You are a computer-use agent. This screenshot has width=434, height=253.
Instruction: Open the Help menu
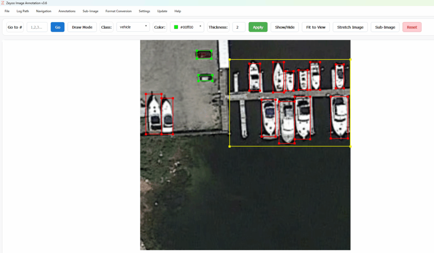coord(178,11)
